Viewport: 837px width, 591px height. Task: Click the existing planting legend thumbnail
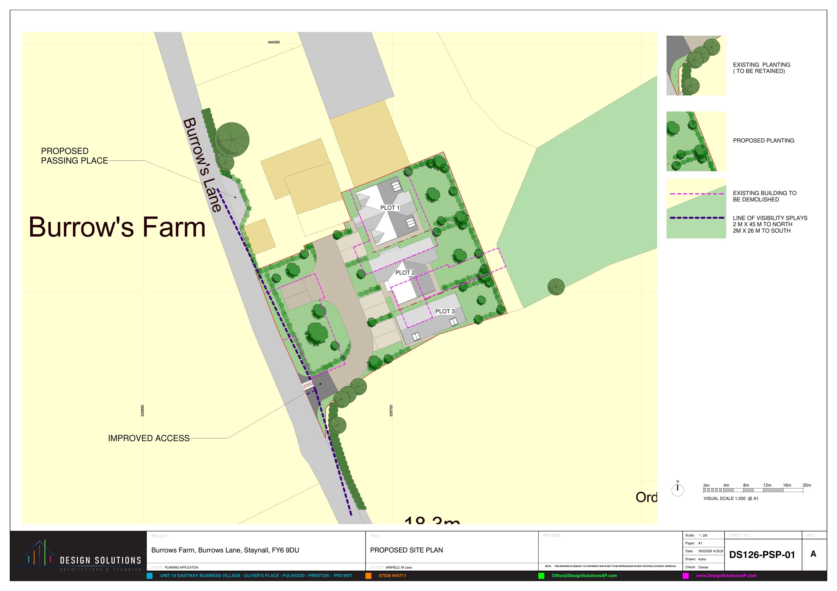pyautogui.click(x=696, y=66)
